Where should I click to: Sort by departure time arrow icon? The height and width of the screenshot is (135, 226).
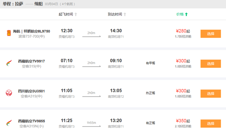pyautogui.click(x=76, y=14)
